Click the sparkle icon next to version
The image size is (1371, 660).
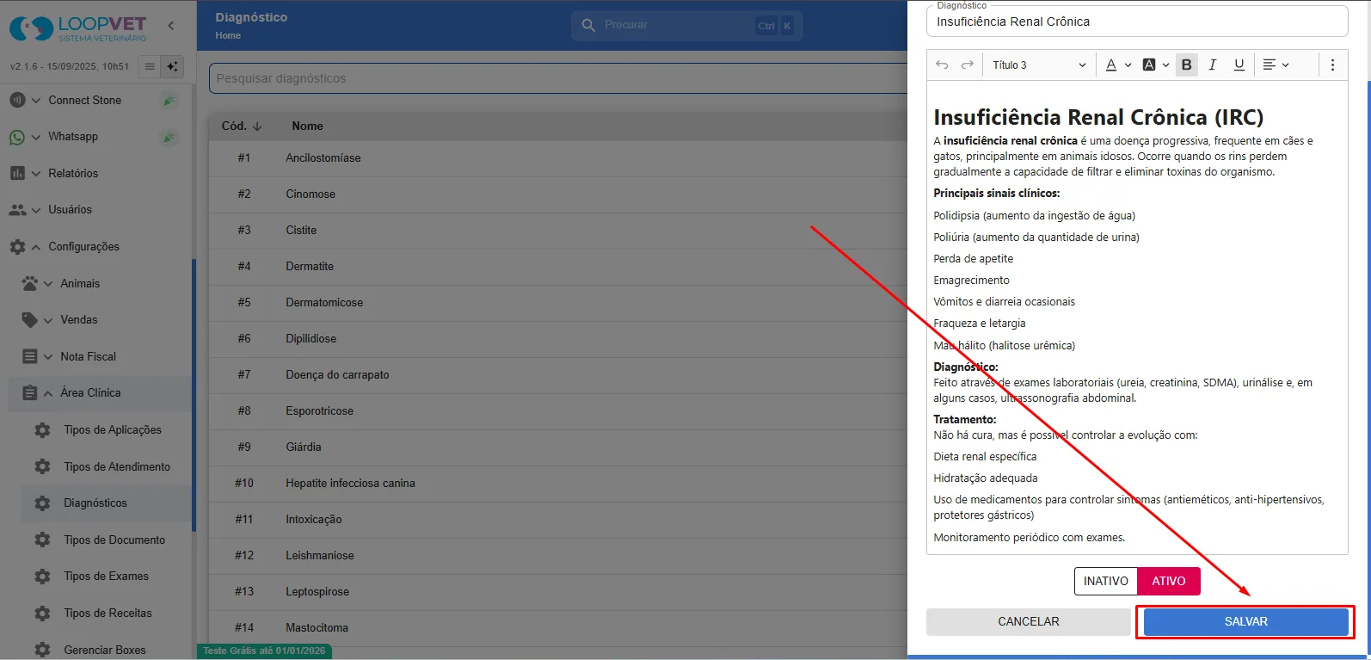tap(172, 66)
